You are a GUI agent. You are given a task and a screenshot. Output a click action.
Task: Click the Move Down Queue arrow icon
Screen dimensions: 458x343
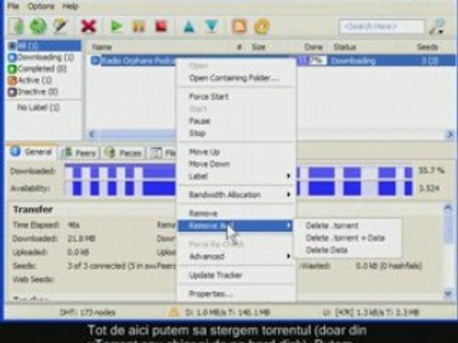pyautogui.click(x=212, y=27)
